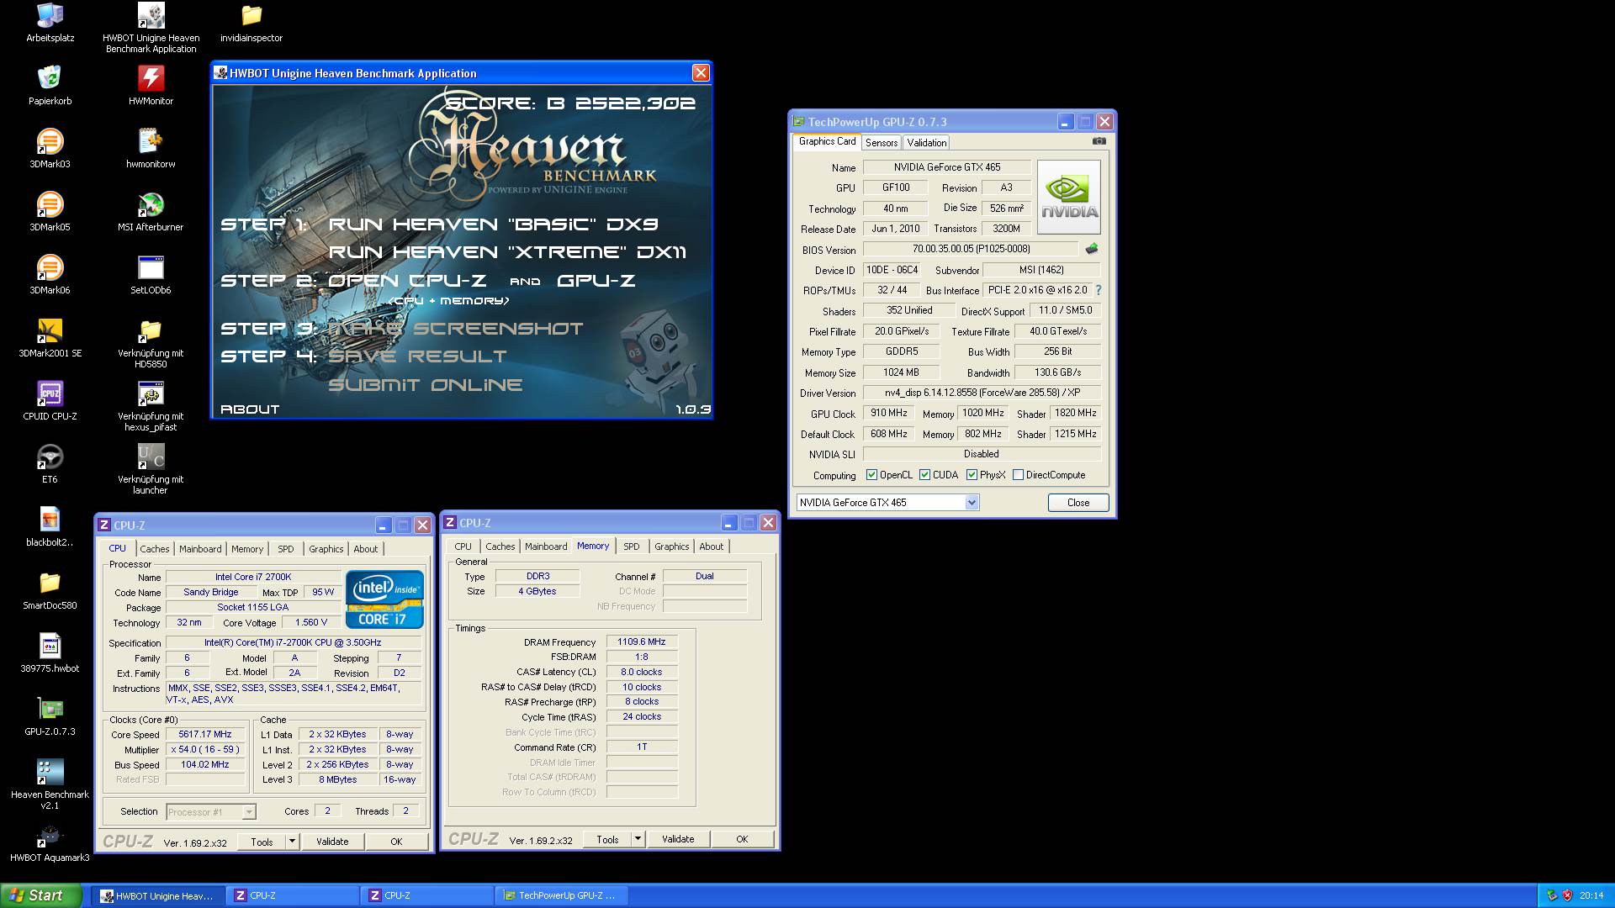The width and height of the screenshot is (1615, 908).
Task: Open the About tab in left CPU-Z window
Action: tap(366, 549)
